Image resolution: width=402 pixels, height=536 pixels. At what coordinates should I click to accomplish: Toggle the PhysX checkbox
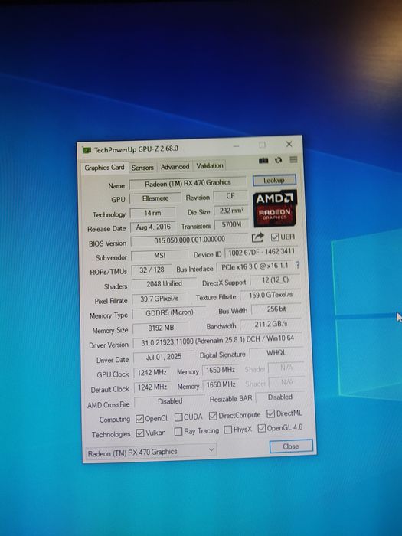click(227, 430)
